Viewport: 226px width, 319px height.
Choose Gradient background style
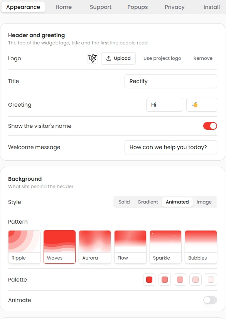[x=148, y=202]
